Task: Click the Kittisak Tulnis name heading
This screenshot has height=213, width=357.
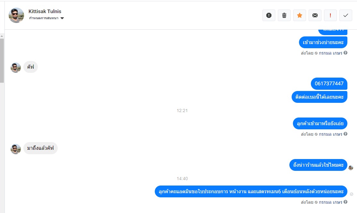Action: (45, 11)
